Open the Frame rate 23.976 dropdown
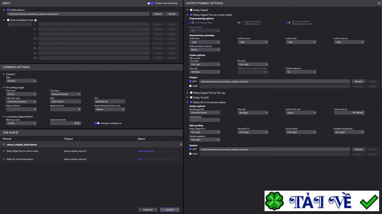This screenshot has width=382, height=214. click(x=21, y=94)
